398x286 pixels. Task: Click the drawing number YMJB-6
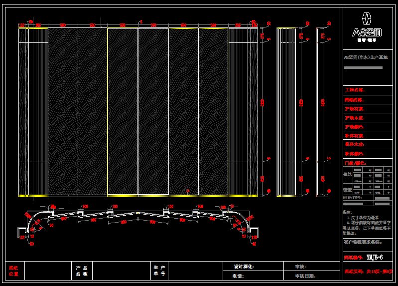374,258
